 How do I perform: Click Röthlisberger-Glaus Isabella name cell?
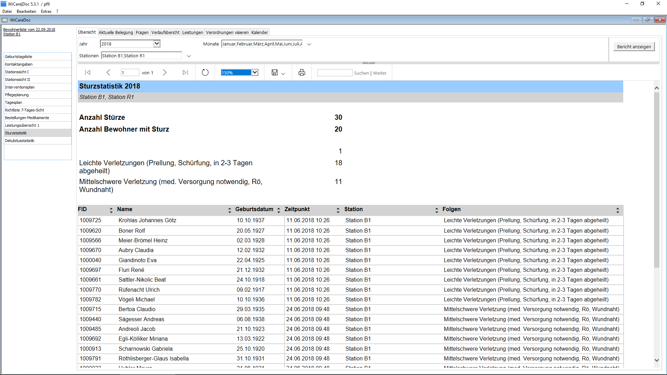154,359
